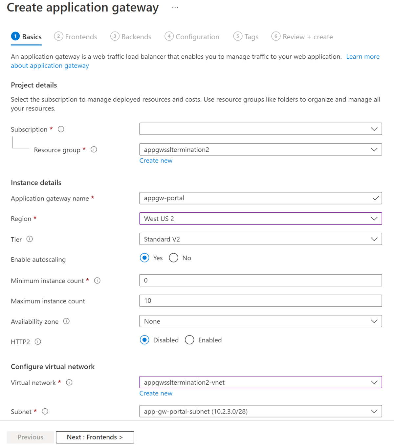This screenshot has width=394, height=445.
Task: Click the Availability zone info icon
Action: point(67,321)
